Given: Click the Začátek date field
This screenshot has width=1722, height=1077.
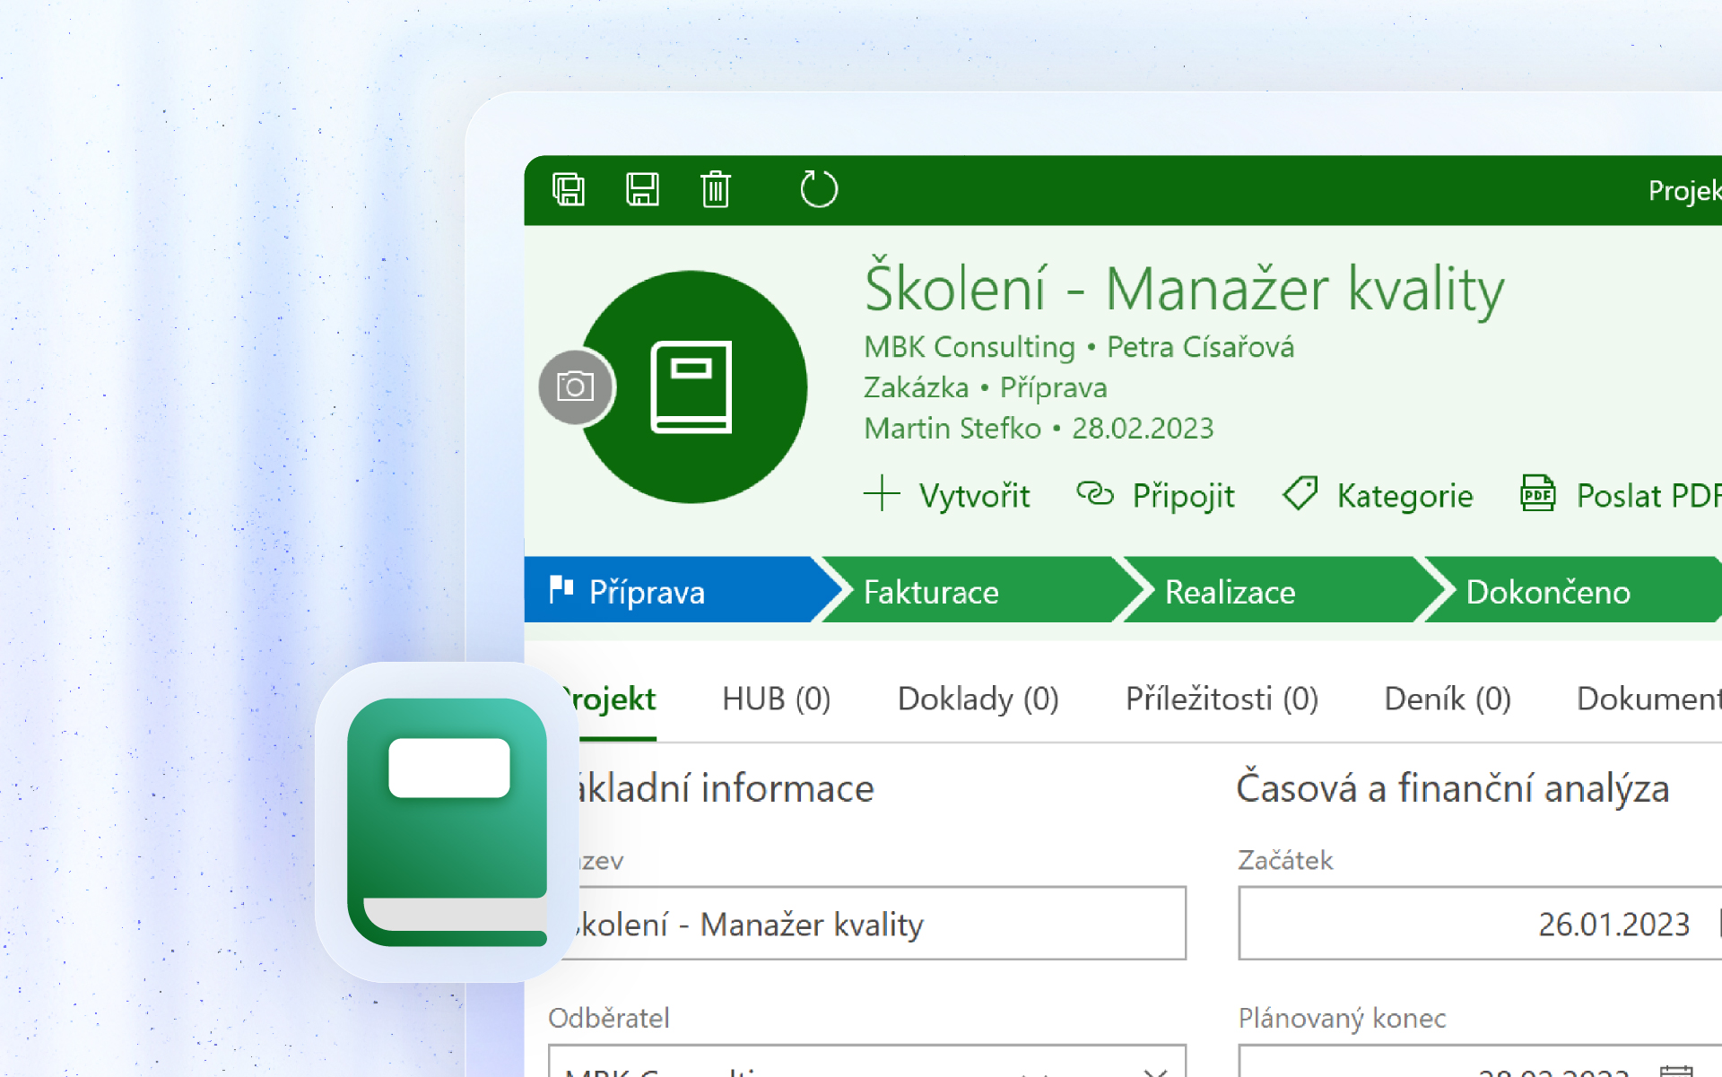Looking at the screenshot, I should click(1480, 924).
